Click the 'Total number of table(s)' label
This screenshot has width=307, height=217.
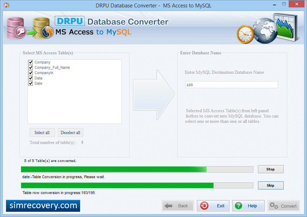(x=53, y=143)
